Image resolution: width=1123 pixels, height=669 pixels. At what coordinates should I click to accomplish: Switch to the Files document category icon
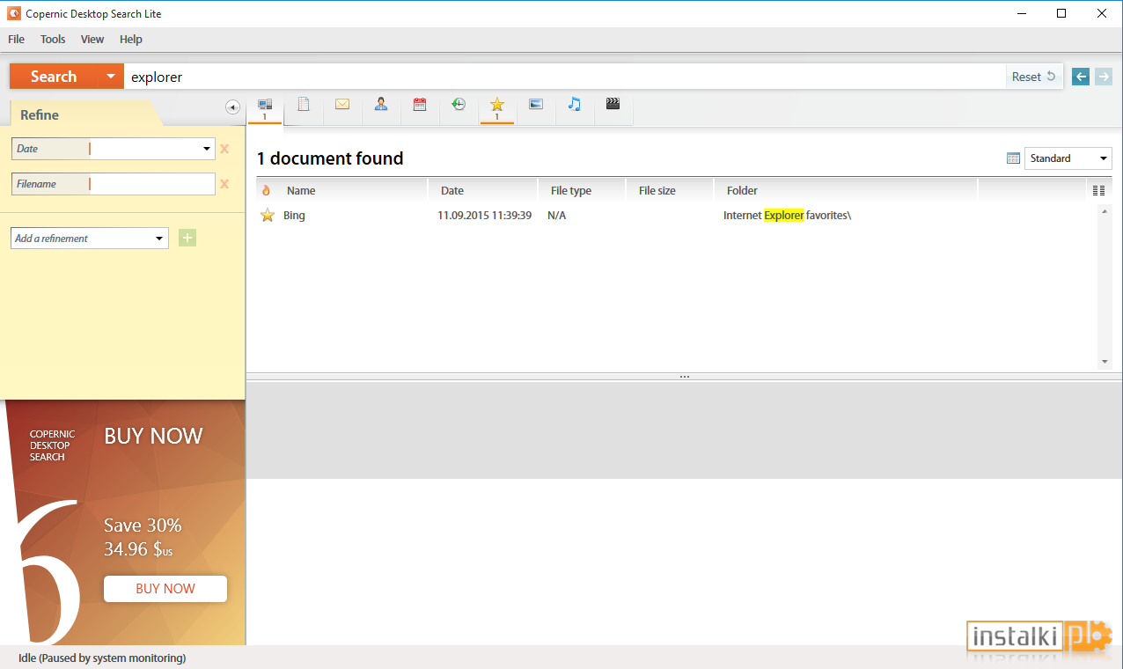click(304, 104)
